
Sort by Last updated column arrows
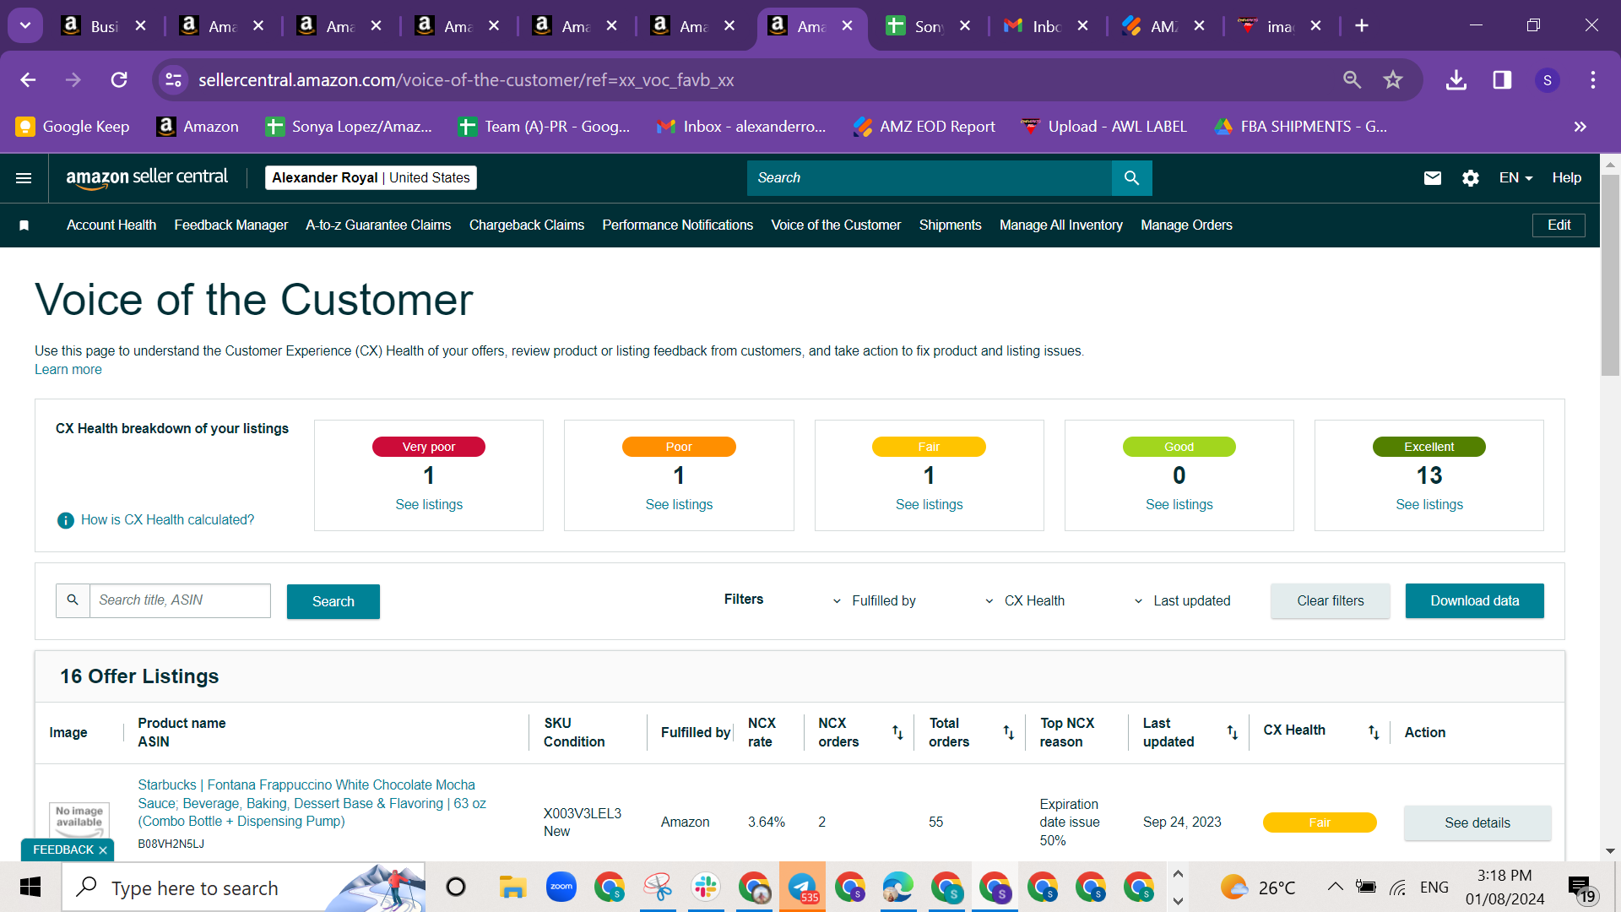point(1233,732)
